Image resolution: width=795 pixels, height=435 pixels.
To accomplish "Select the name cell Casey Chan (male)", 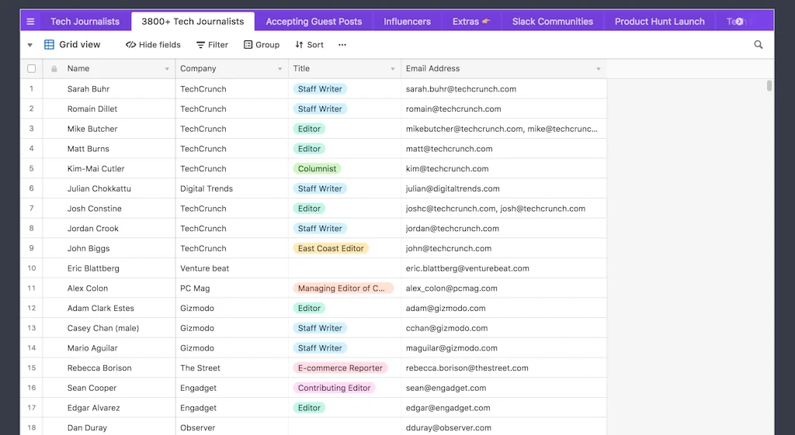I will [x=109, y=328].
